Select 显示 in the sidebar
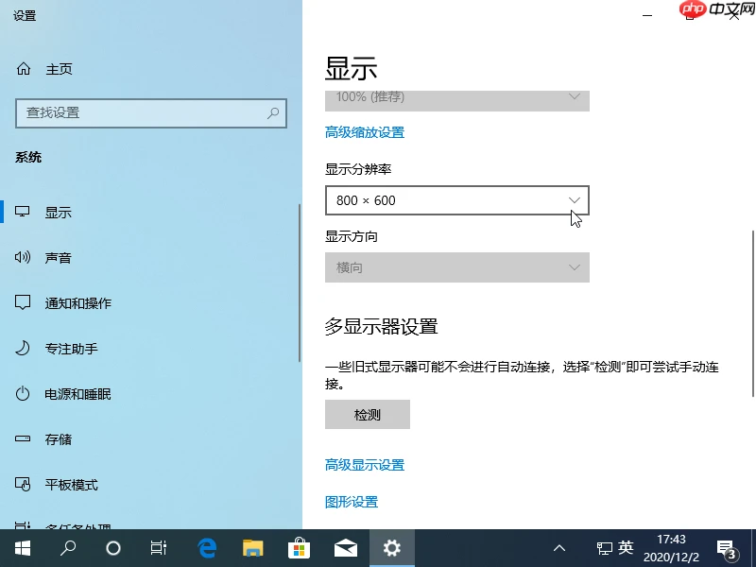 [x=59, y=212]
